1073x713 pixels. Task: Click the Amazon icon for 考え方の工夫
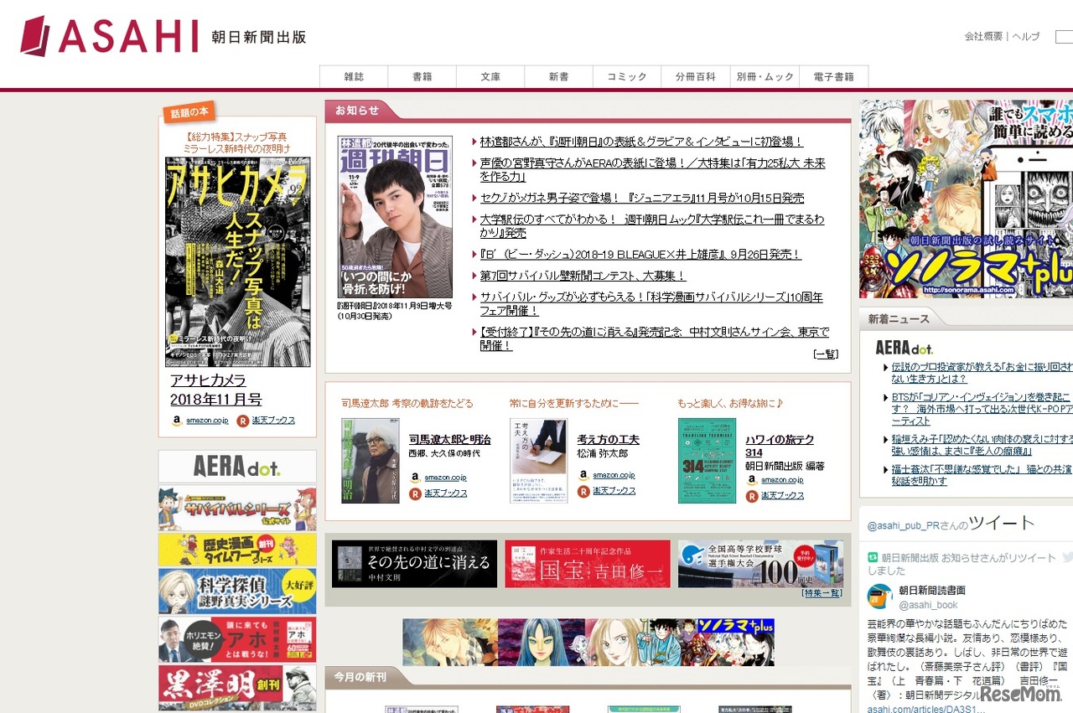click(x=583, y=475)
